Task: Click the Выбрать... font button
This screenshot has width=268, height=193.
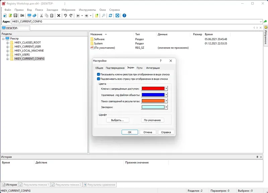Action: 118,120
